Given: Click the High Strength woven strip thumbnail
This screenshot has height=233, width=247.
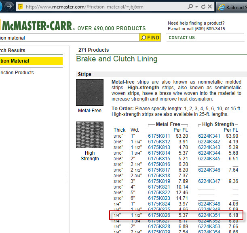Looking at the screenshot, I should click(x=90, y=135).
